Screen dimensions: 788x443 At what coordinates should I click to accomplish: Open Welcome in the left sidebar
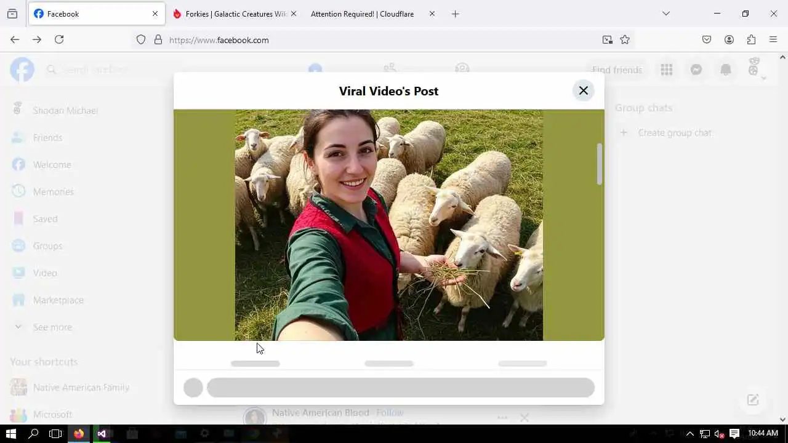tap(52, 165)
